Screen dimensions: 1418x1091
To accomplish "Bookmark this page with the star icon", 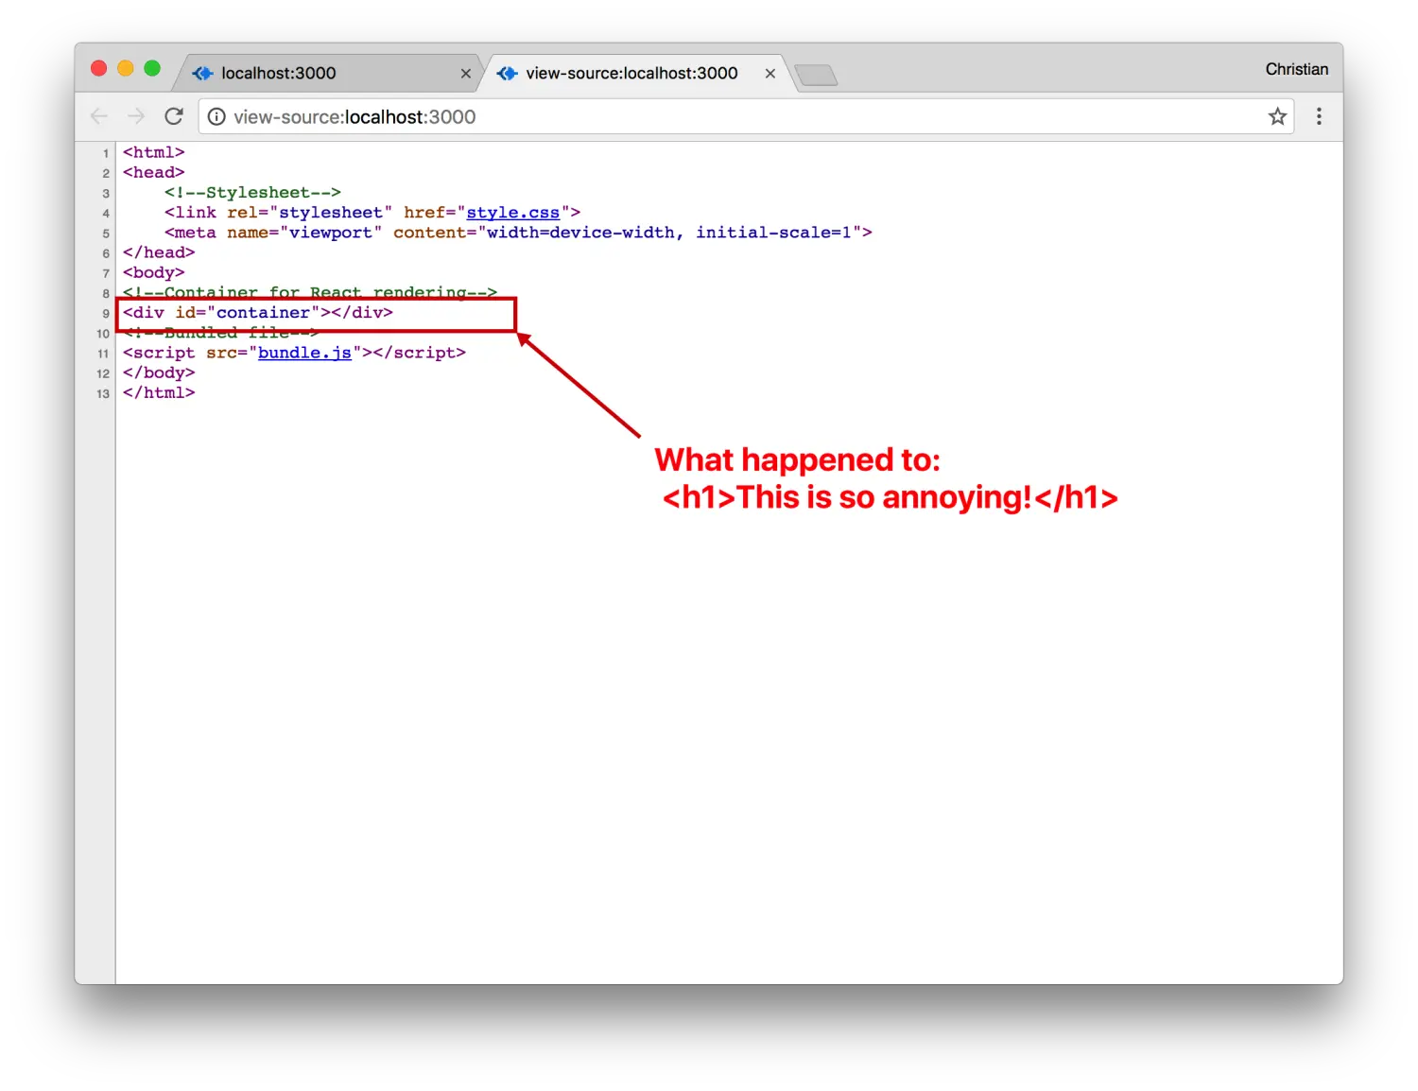I will [x=1277, y=116].
